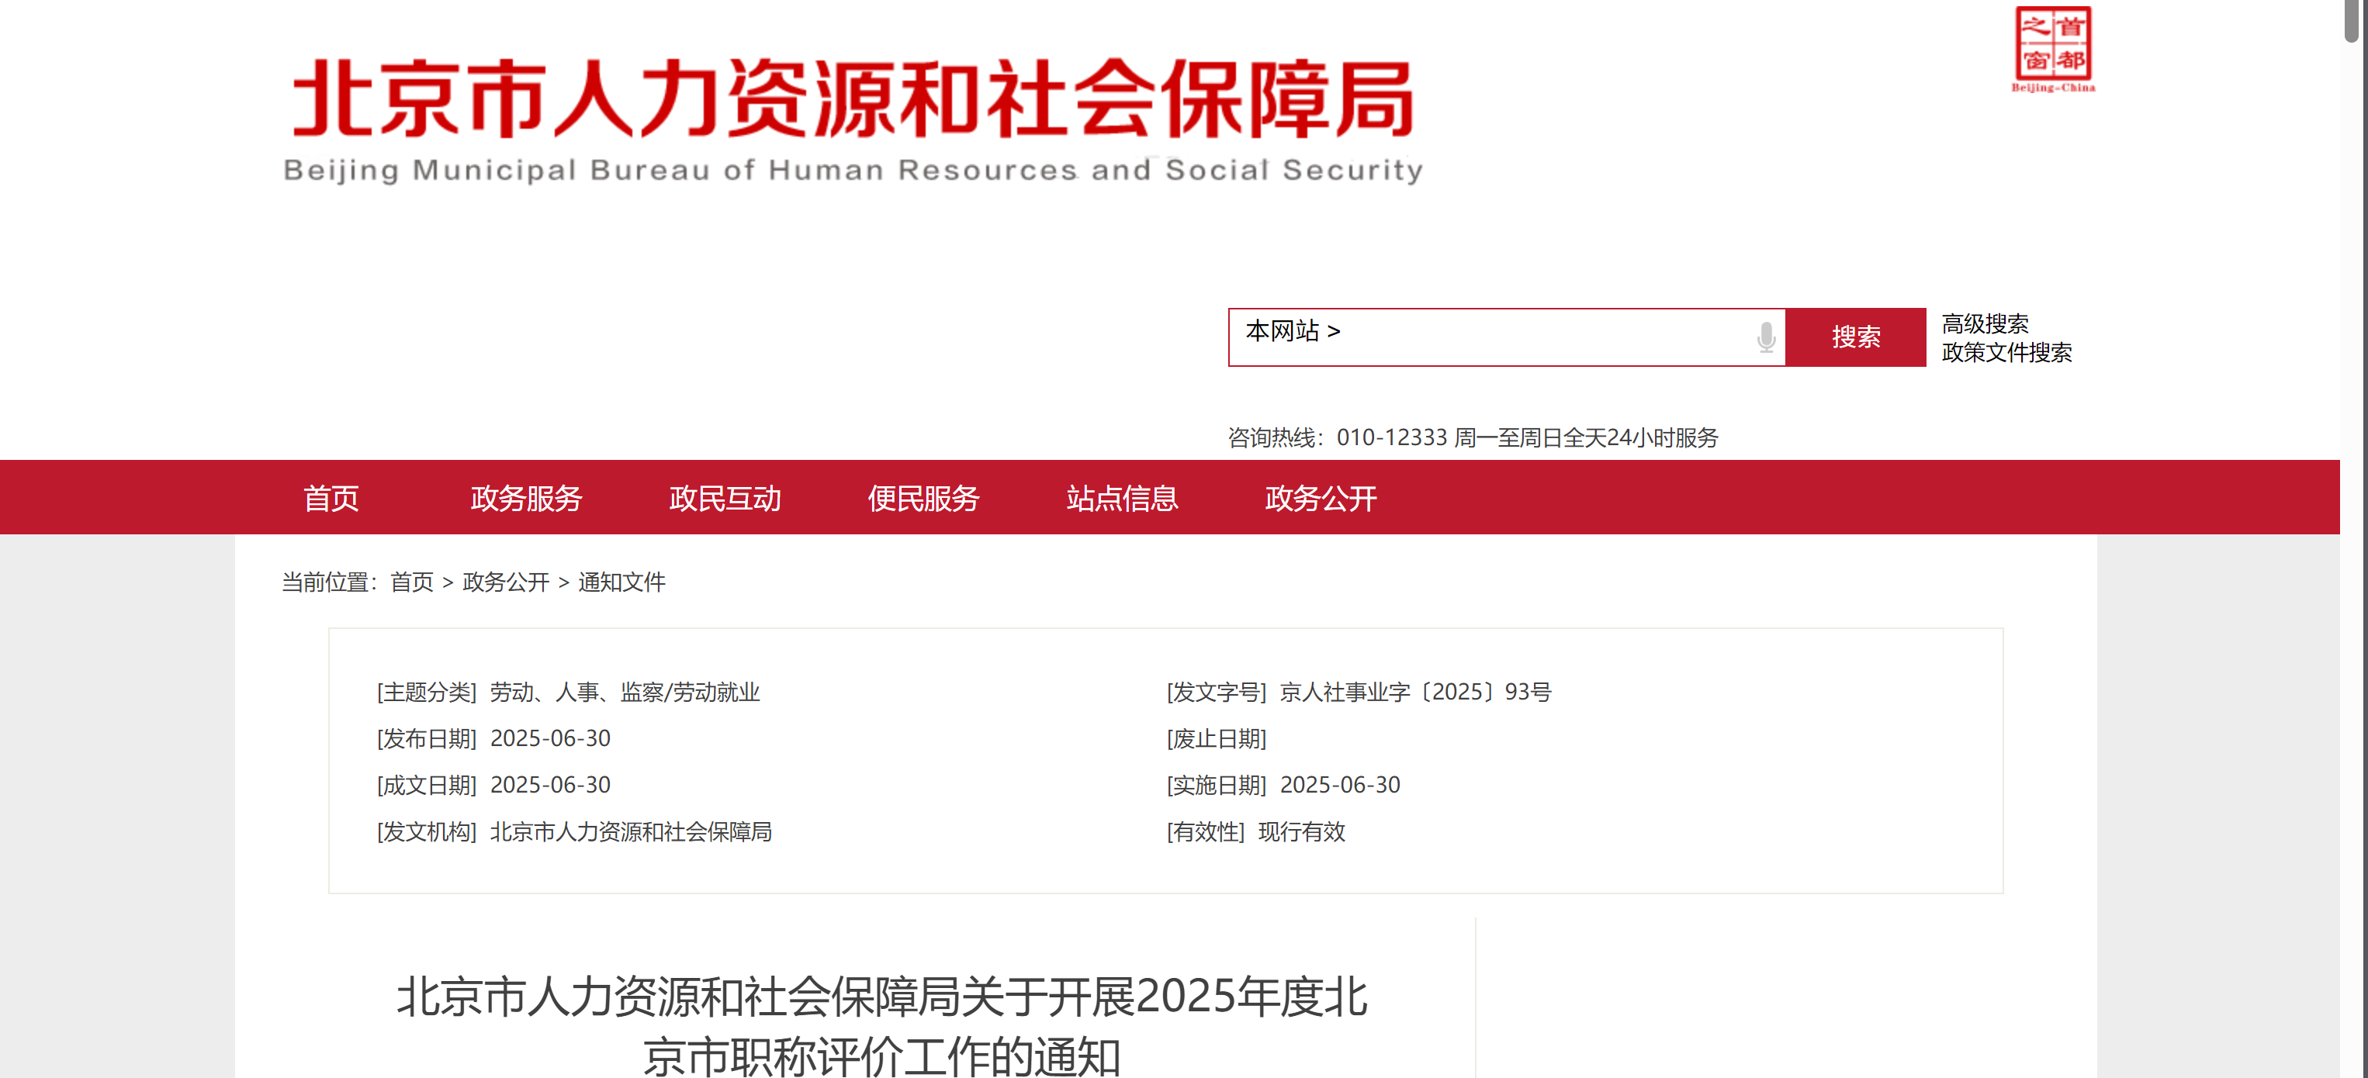Click the 现行有效 validity status
Image resolution: width=2368 pixels, height=1078 pixels.
coord(1300,831)
